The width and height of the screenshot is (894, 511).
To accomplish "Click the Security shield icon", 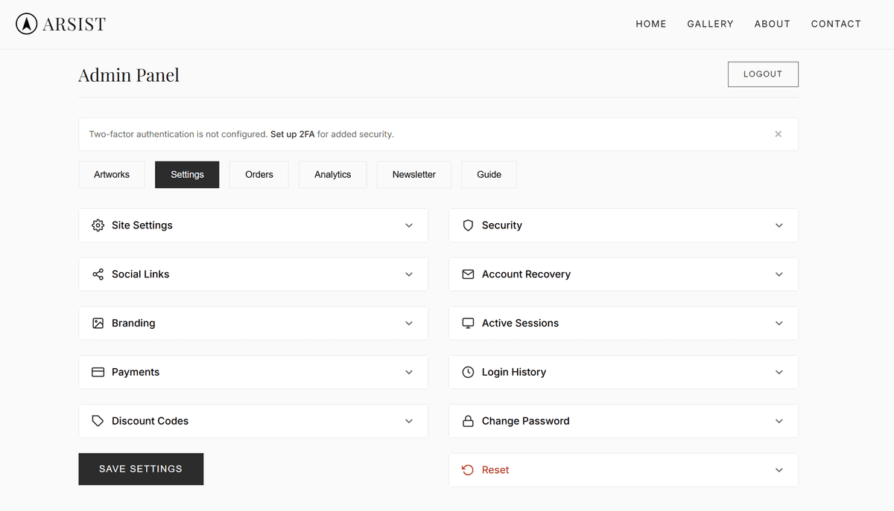I will tap(468, 225).
